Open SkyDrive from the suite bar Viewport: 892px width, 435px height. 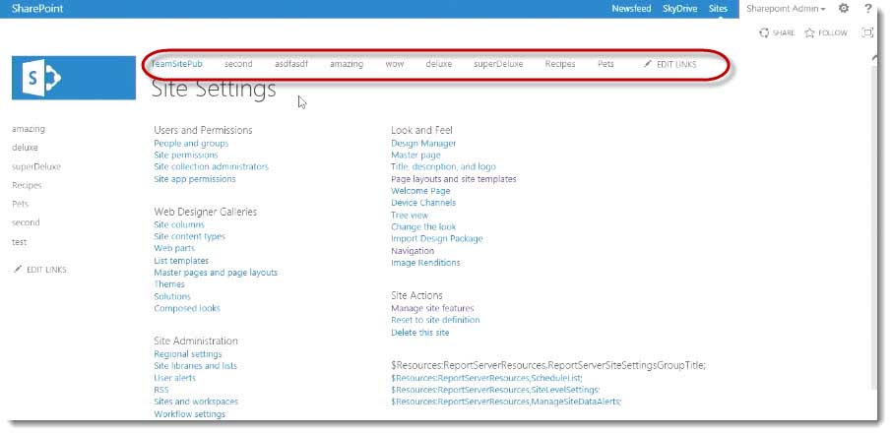pyautogui.click(x=679, y=9)
